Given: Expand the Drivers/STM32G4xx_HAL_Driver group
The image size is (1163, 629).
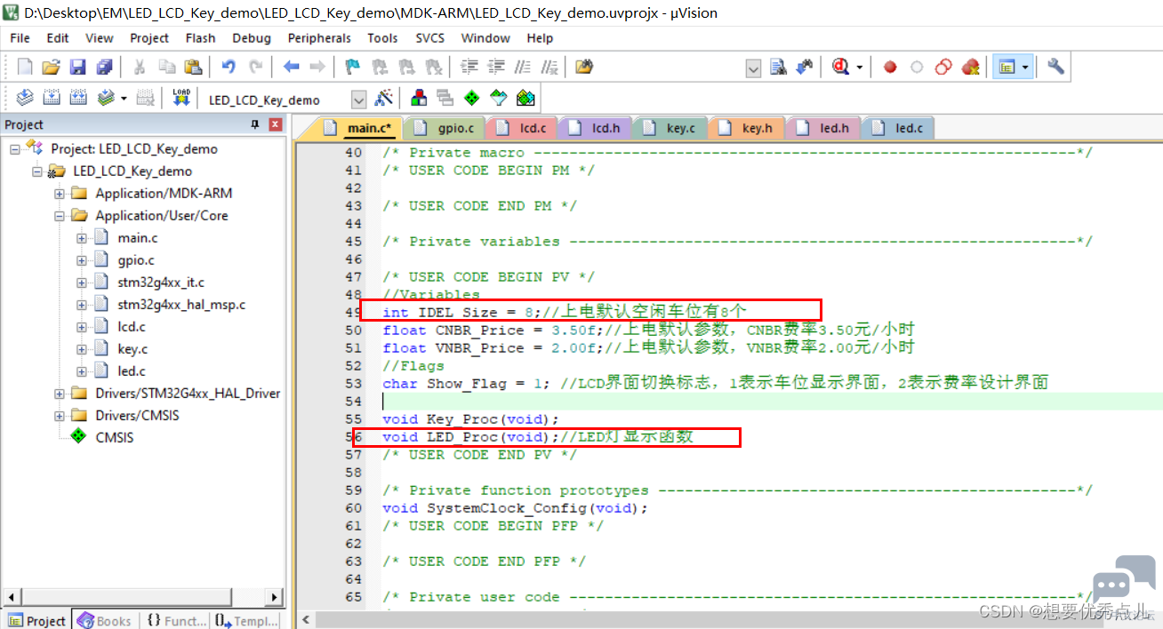Looking at the screenshot, I should 60,394.
